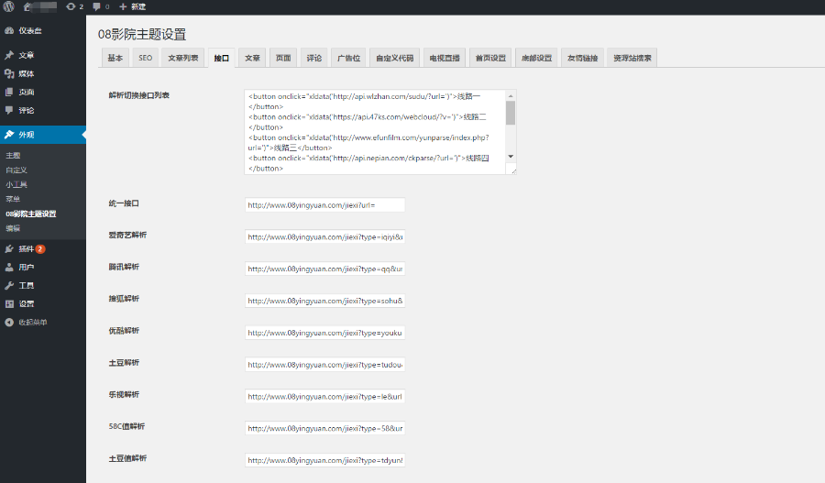Open 页面 pages icon in sidebar

pyautogui.click(x=9, y=92)
